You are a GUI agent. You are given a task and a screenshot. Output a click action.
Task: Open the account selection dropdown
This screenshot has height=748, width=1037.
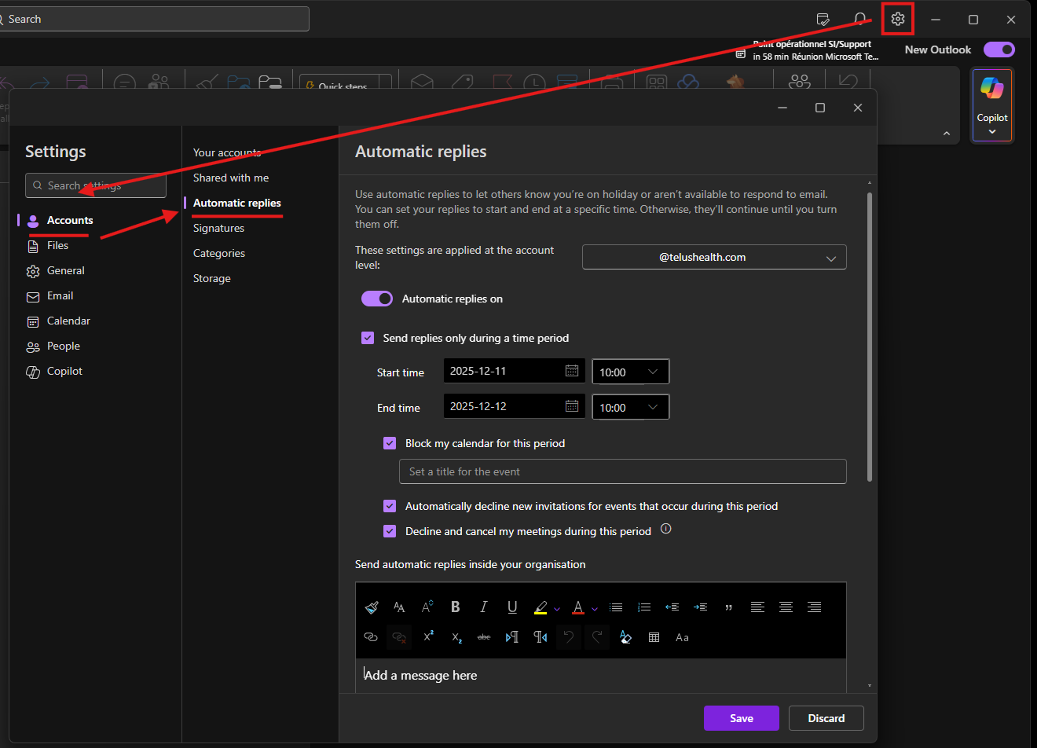(x=713, y=257)
